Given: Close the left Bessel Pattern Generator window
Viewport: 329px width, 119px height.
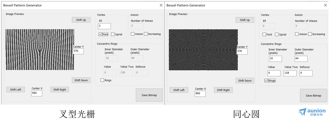Looking at the screenshot, I should [161, 5].
